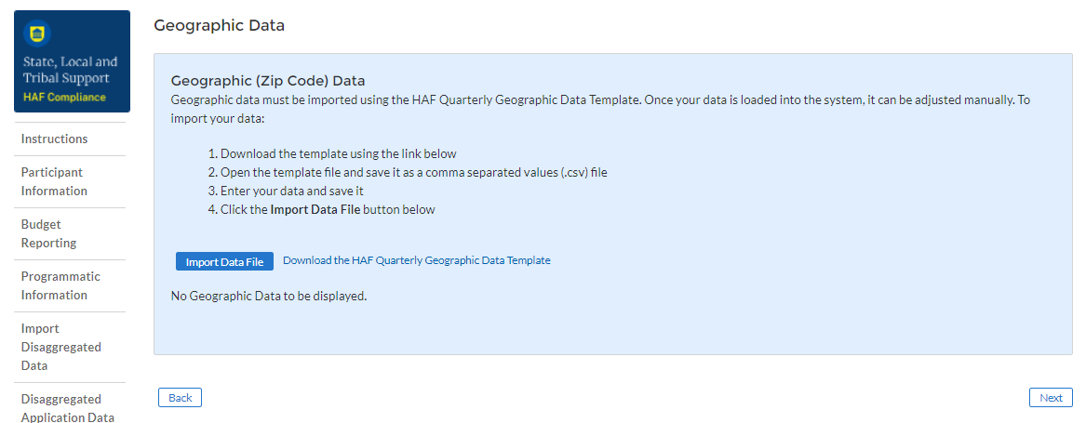Viewport: 1086px width, 423px height.
Task: Download the HAF Quarterly Geographic Data Template
Action: (416, 260)
